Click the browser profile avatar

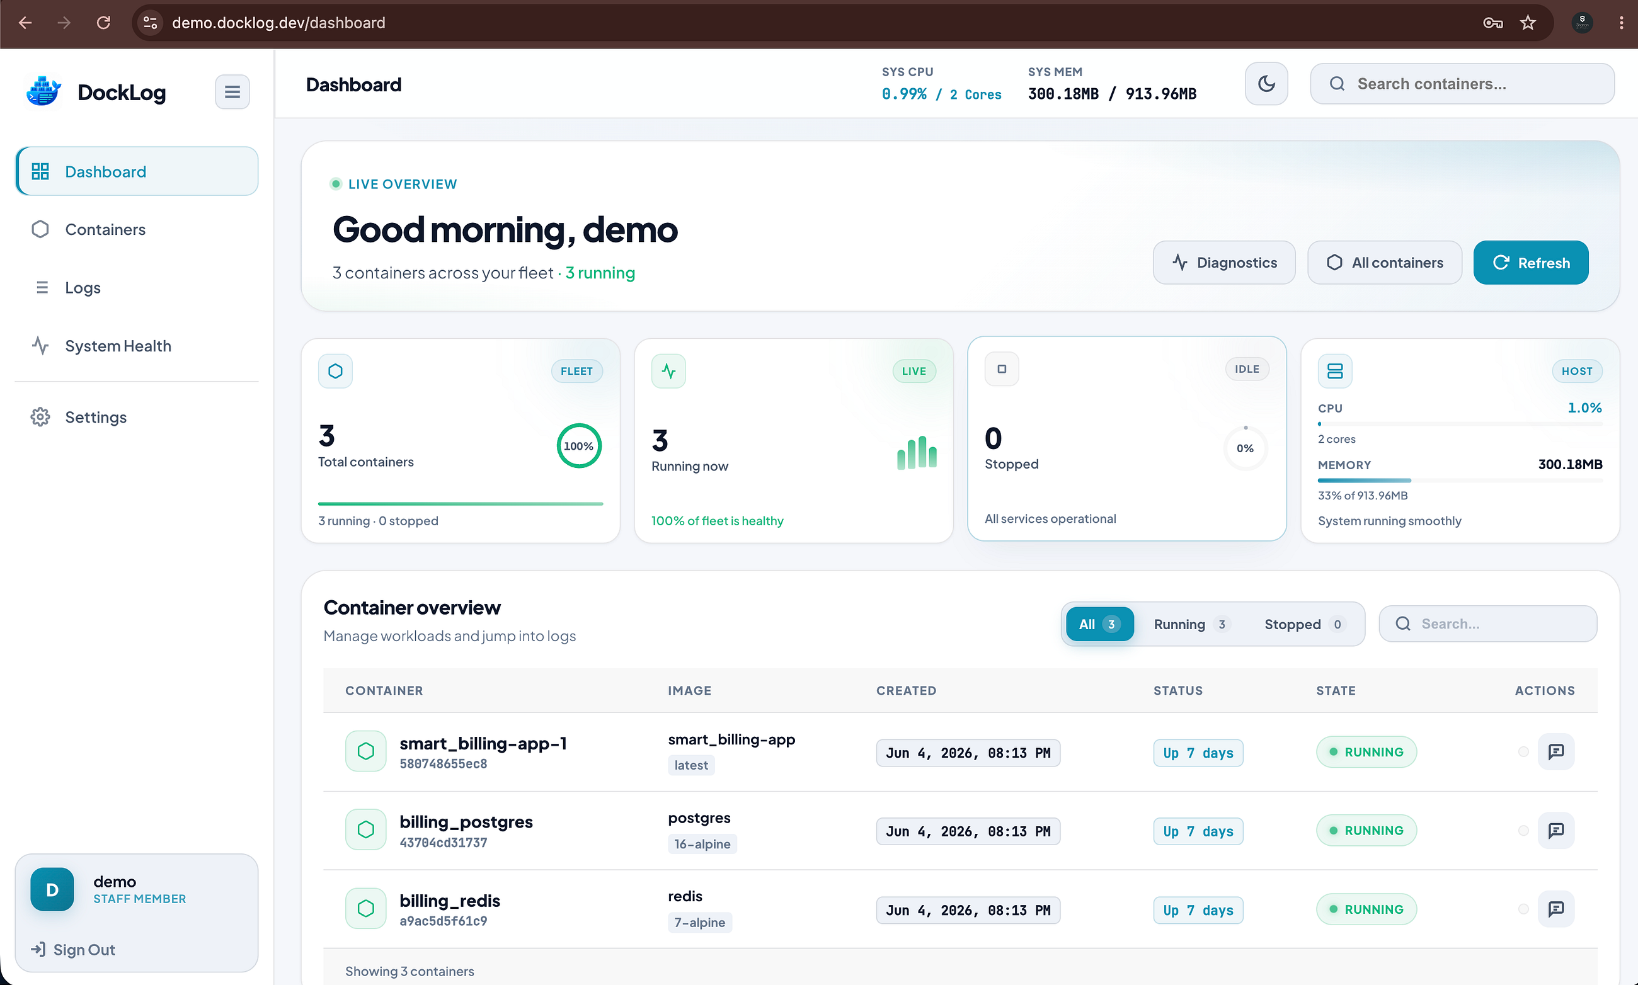pyautogui.click(x=1581, y=23)
